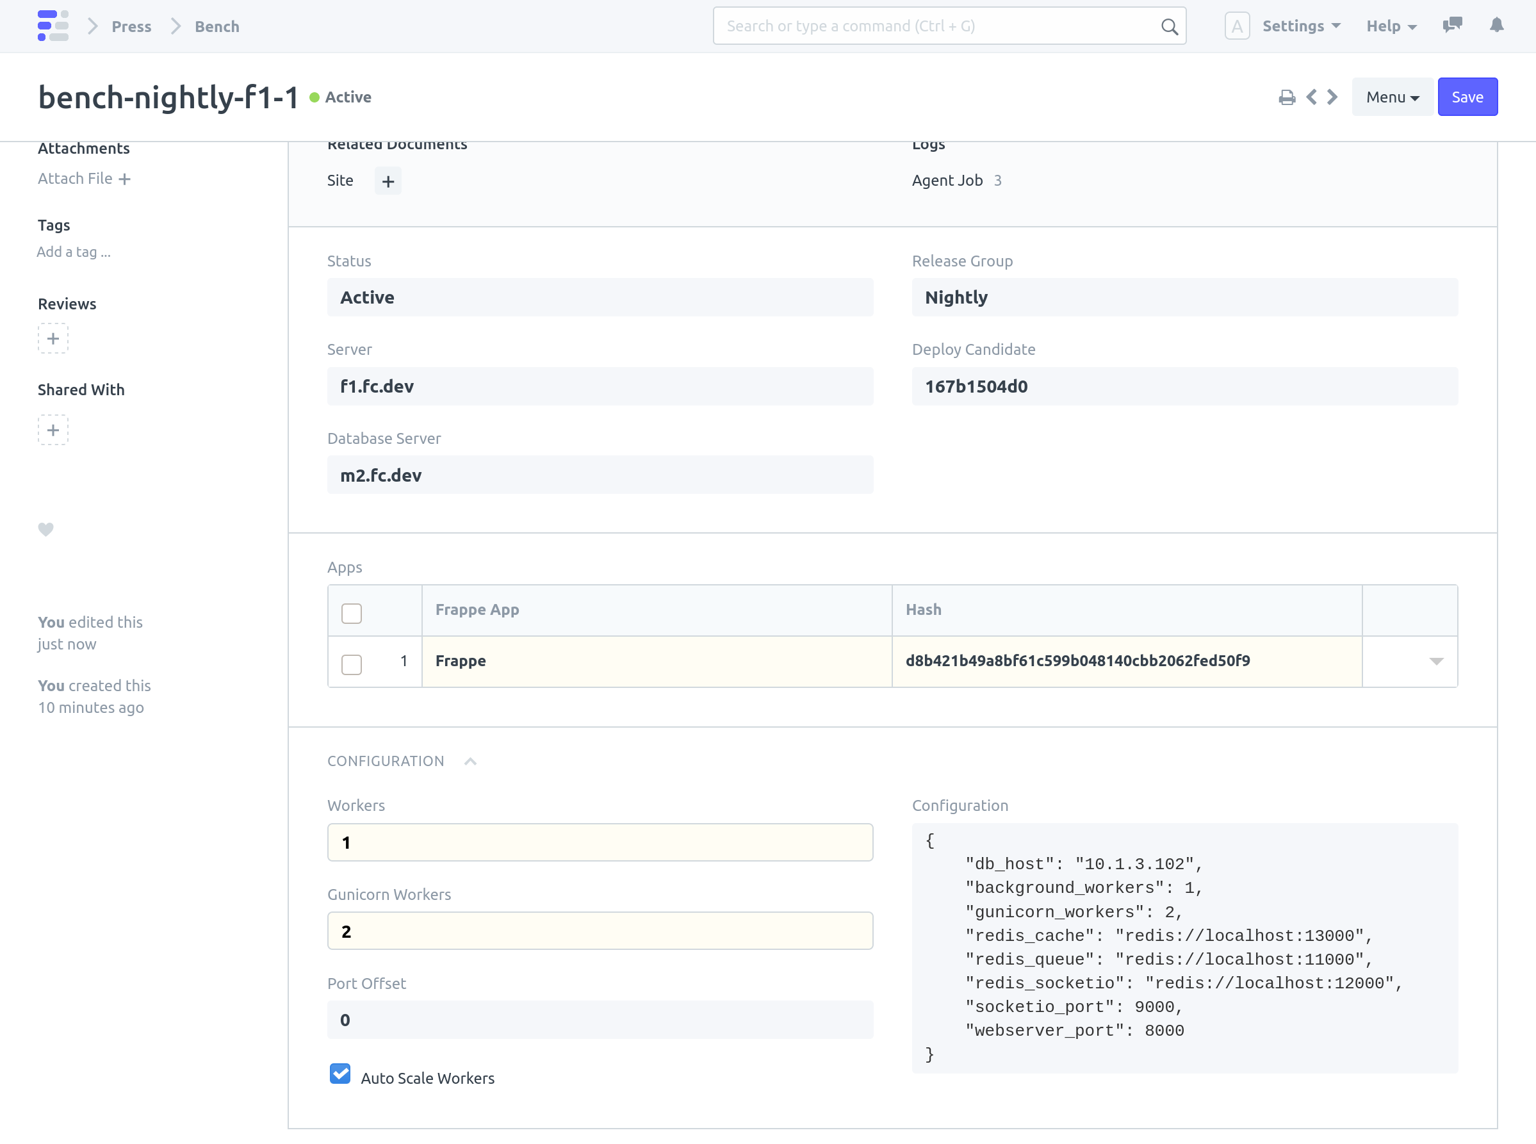This screenshot has width=1536, height=1144.
Task: Click the Frappe logo home icon
Action: [x=53, y=26]
